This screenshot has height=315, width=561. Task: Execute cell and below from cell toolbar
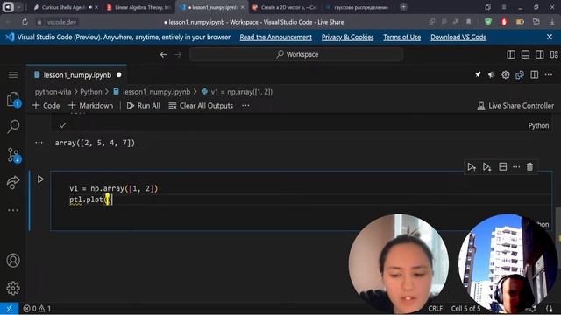click(486, 167)
